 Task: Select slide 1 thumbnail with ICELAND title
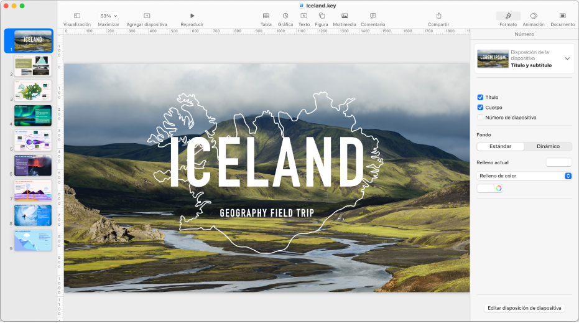[x=33, y=40]
